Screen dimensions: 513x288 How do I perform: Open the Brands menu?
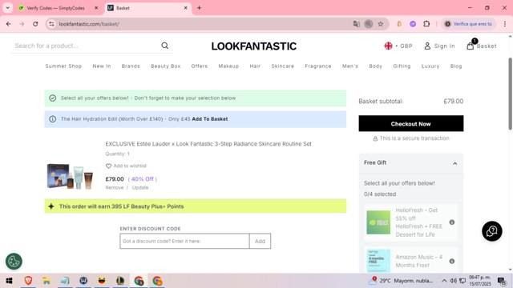click(131, 66)
